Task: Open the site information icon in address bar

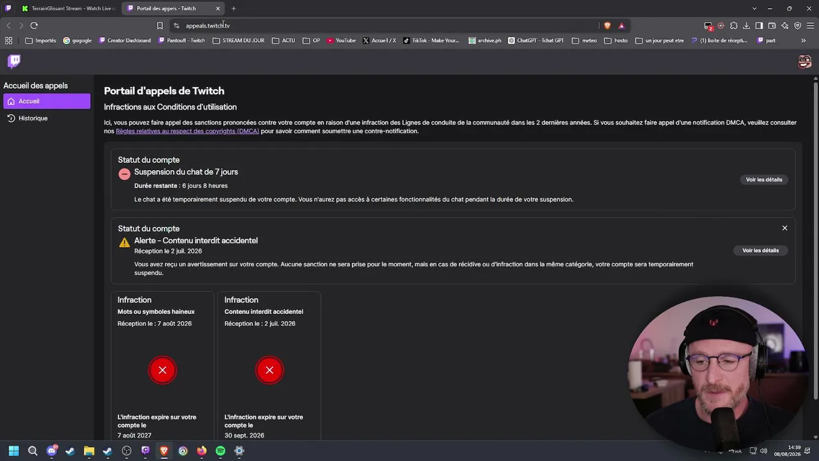Action: [177, 26]
